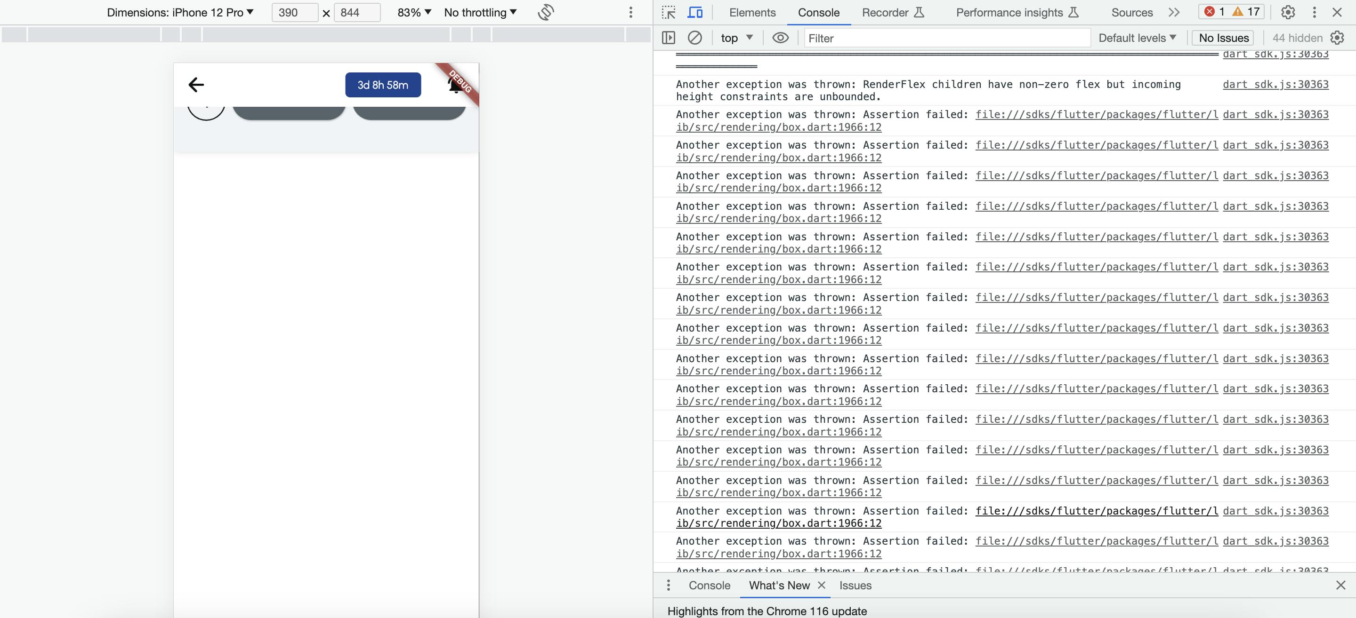Screen dimensions: 1356x618
Task: Click the 3d 8h 58m button
Action: pyautogui.click(x=383, y=85)
